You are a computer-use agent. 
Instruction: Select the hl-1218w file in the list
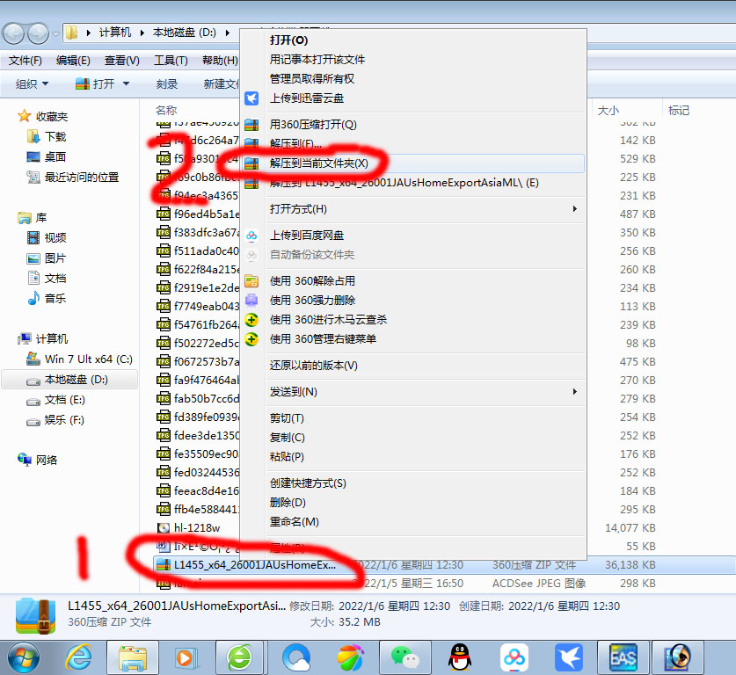click(x=193, y=528)
